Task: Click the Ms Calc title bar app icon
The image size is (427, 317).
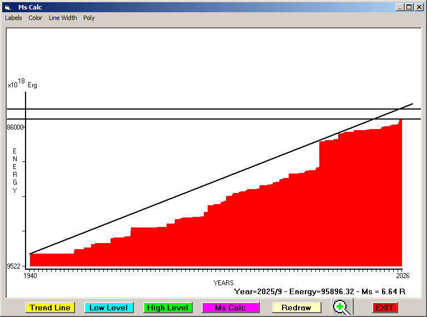Action: click(7, 7)
